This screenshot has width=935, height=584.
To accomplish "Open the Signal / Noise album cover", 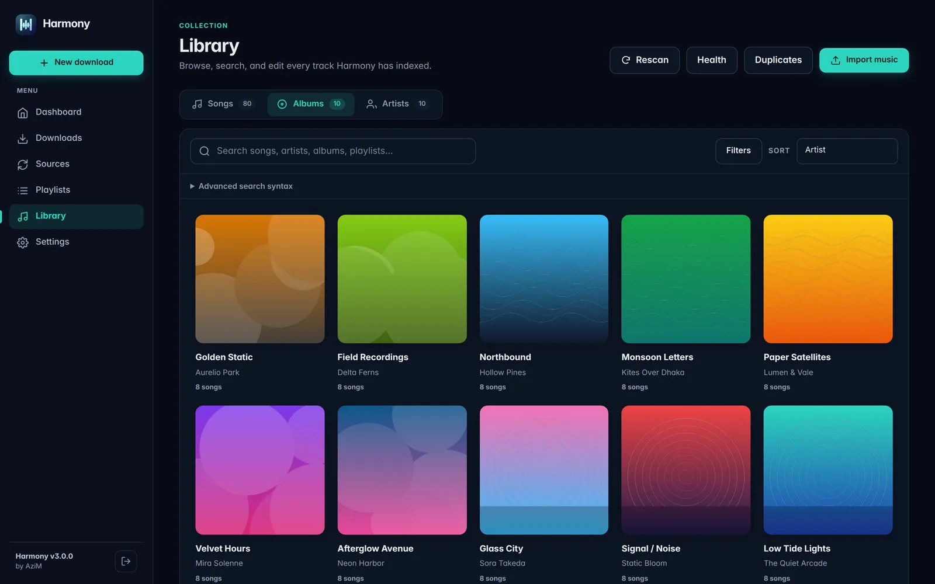I will tap(686, 470).
